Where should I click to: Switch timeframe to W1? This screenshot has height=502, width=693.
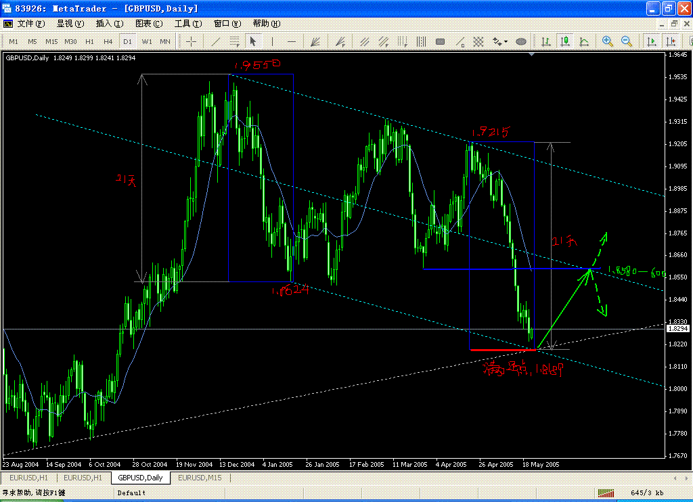[147, 41]
